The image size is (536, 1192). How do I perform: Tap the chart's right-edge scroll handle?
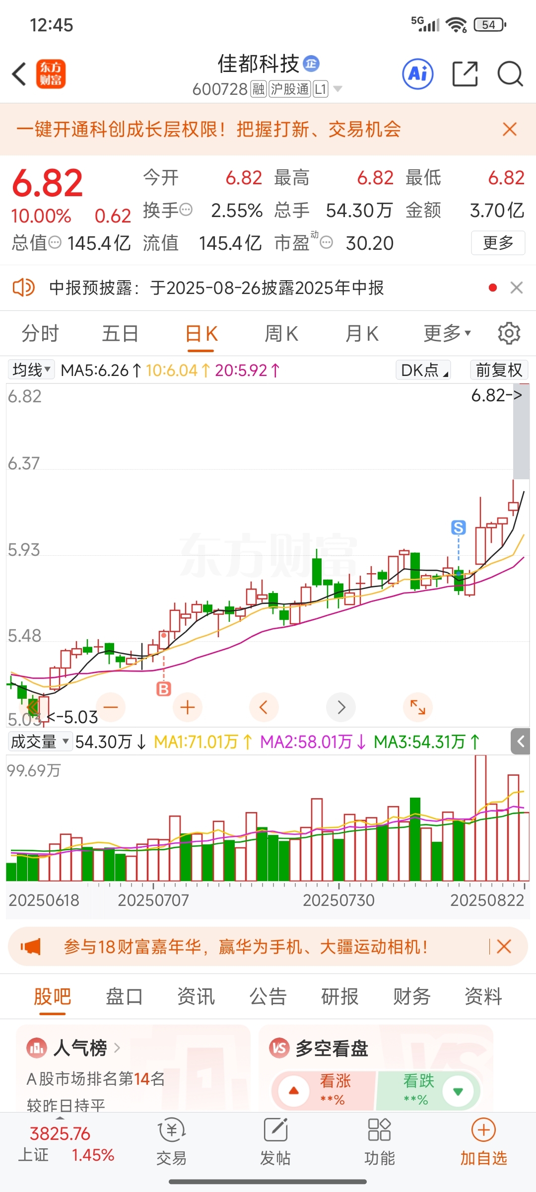point(521,432)
